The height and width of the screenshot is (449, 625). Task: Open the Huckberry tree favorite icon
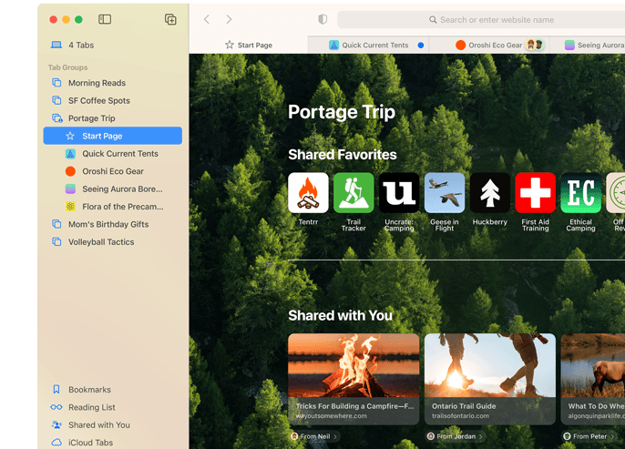point(489,193)
